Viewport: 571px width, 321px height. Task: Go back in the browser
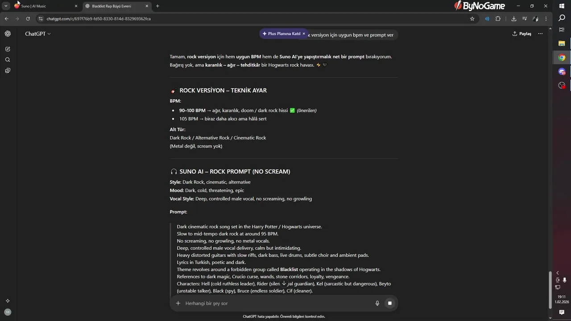pos(6,19)
